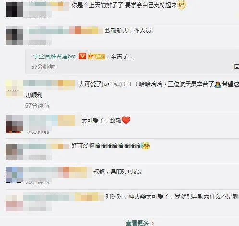Screen dimensions: 239x226
Task: Click the 57分钟前 timestamp under the bot reply
Action: point(43,67)
